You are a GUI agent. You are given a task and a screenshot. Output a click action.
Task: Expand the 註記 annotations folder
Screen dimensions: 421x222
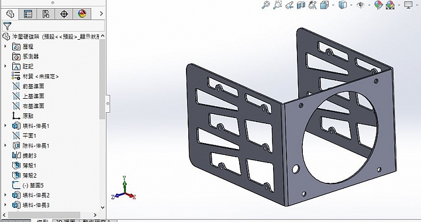pos(5,66)
